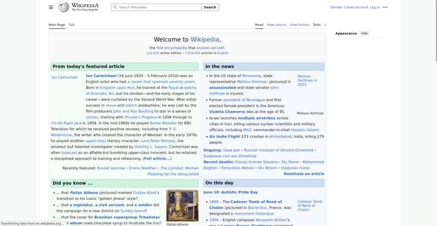The height and width of the screenshot is (226, 437).
Task: Open the Air India Flight 171 link
Action: (229, 136)
